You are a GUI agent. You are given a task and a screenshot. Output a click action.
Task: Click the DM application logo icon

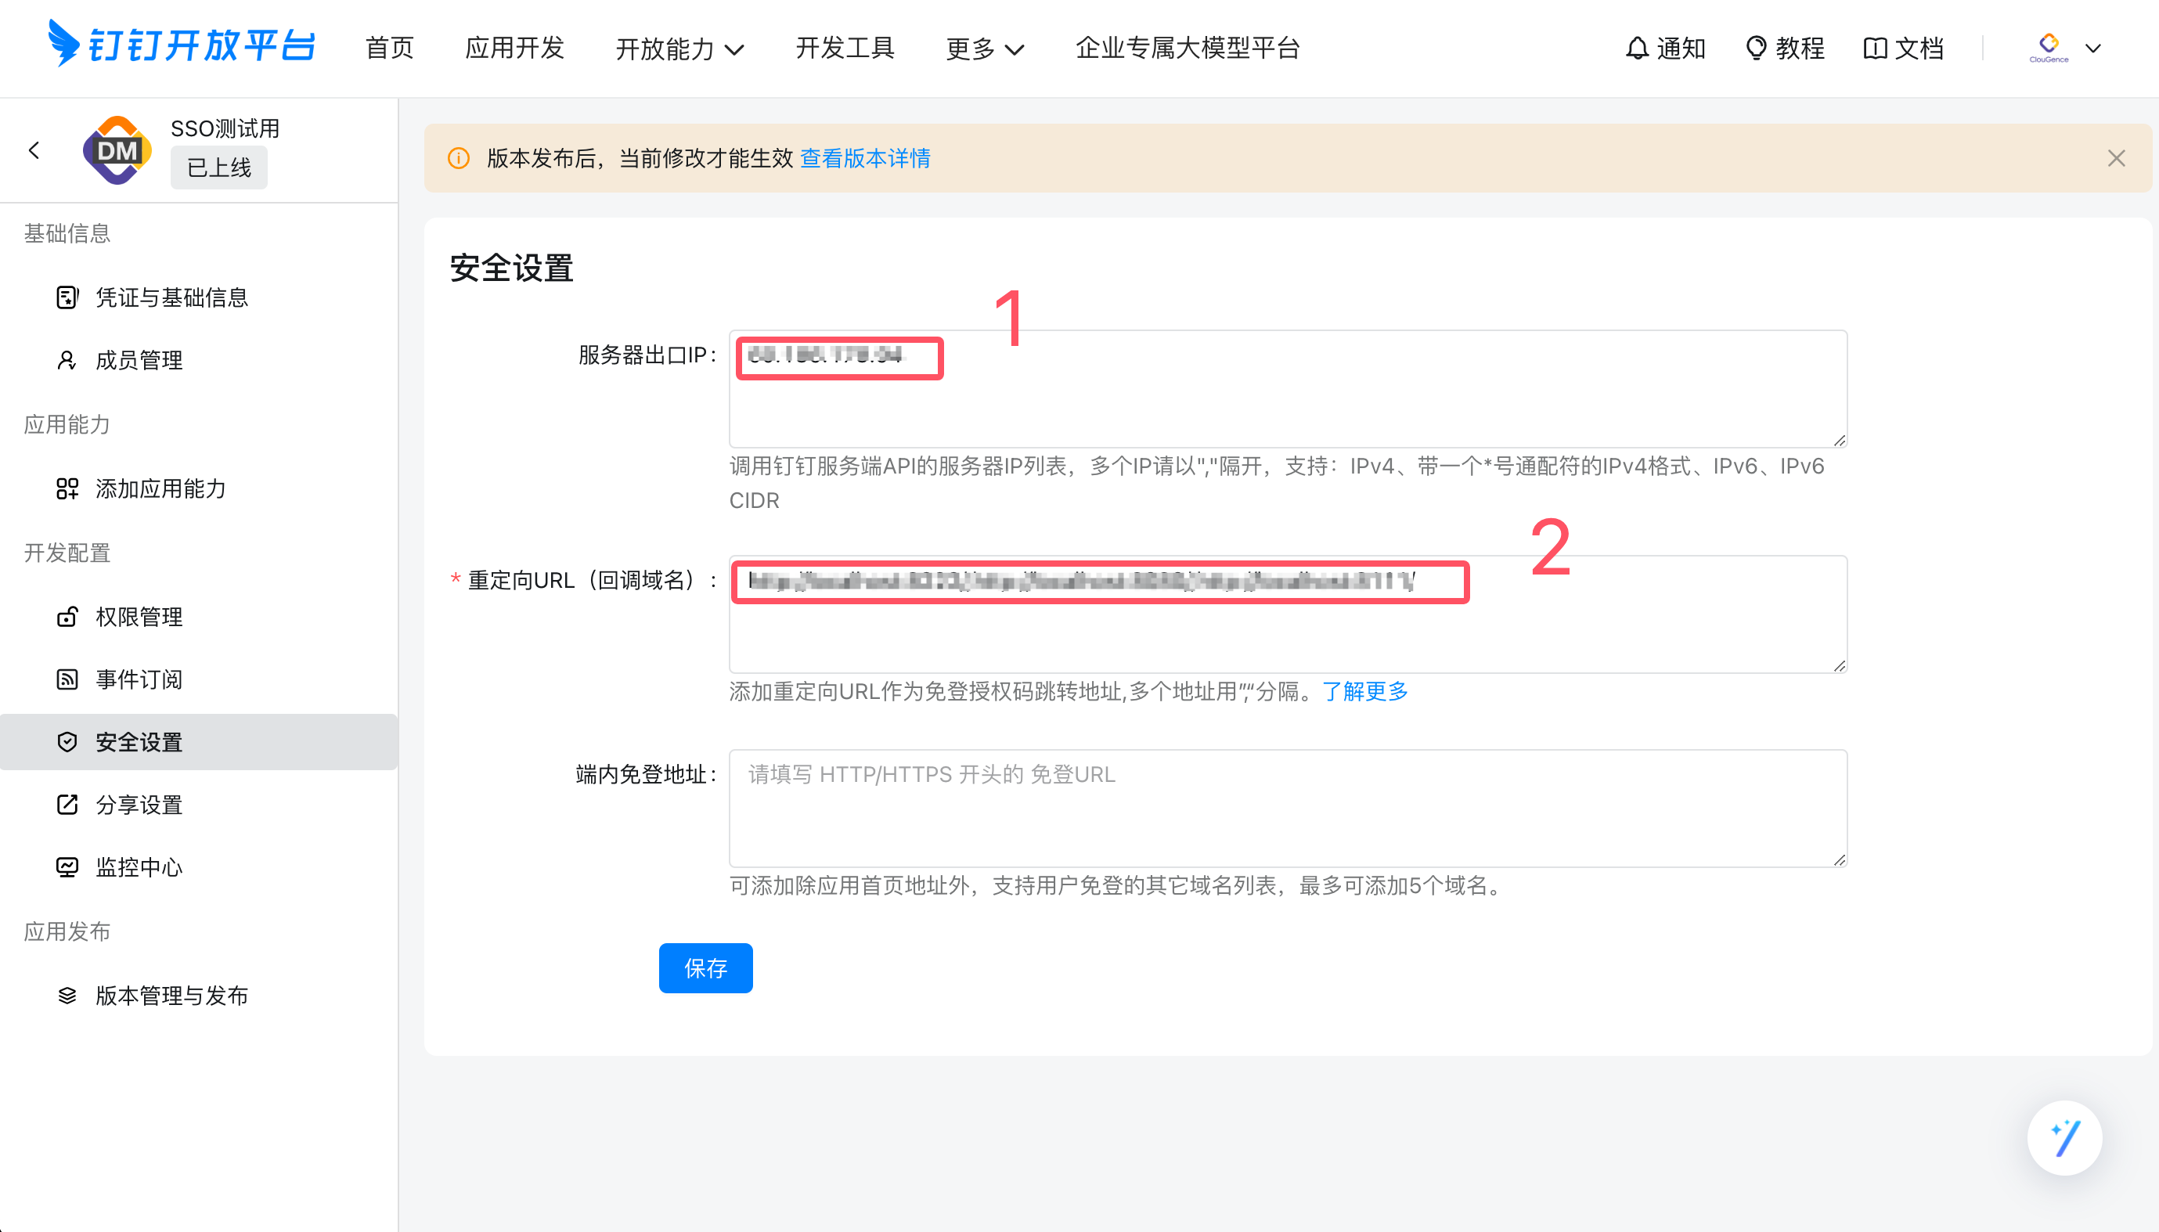point(117,150)
